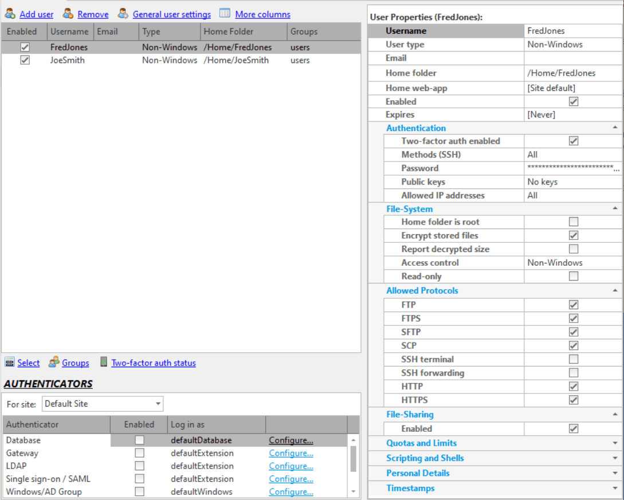Click the Two-factor auth status phone icon

tap(104, 362)
